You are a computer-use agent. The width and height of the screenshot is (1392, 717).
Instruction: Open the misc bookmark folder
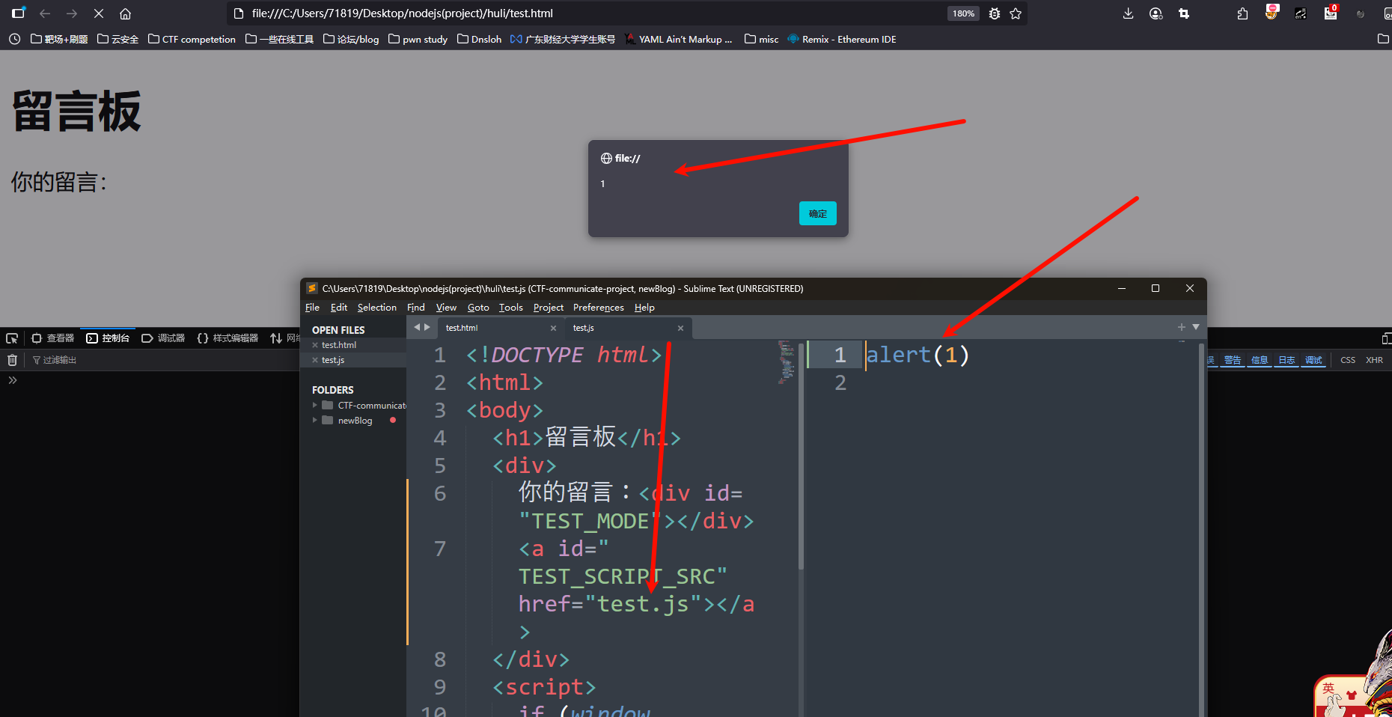[x=761, y=39]
